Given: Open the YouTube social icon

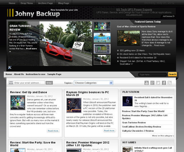Looking at the screenshot, I should (147, 83).
